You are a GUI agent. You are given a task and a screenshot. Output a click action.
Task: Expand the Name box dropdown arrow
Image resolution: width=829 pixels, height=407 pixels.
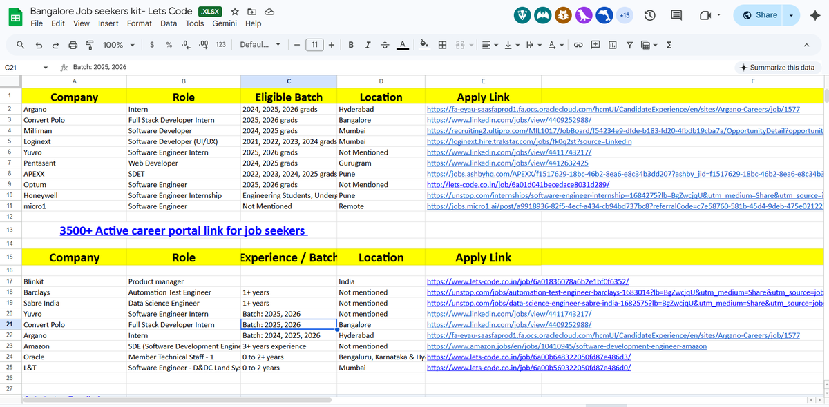coord(46,68)
